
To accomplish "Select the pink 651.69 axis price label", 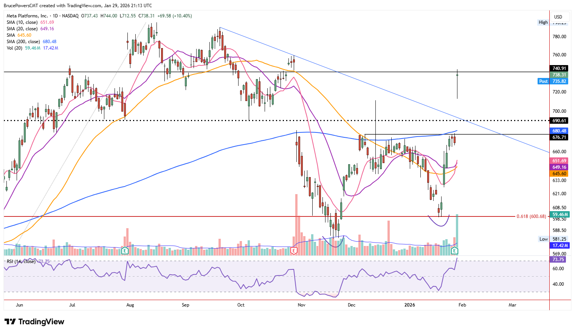I will tap(559, 161).
